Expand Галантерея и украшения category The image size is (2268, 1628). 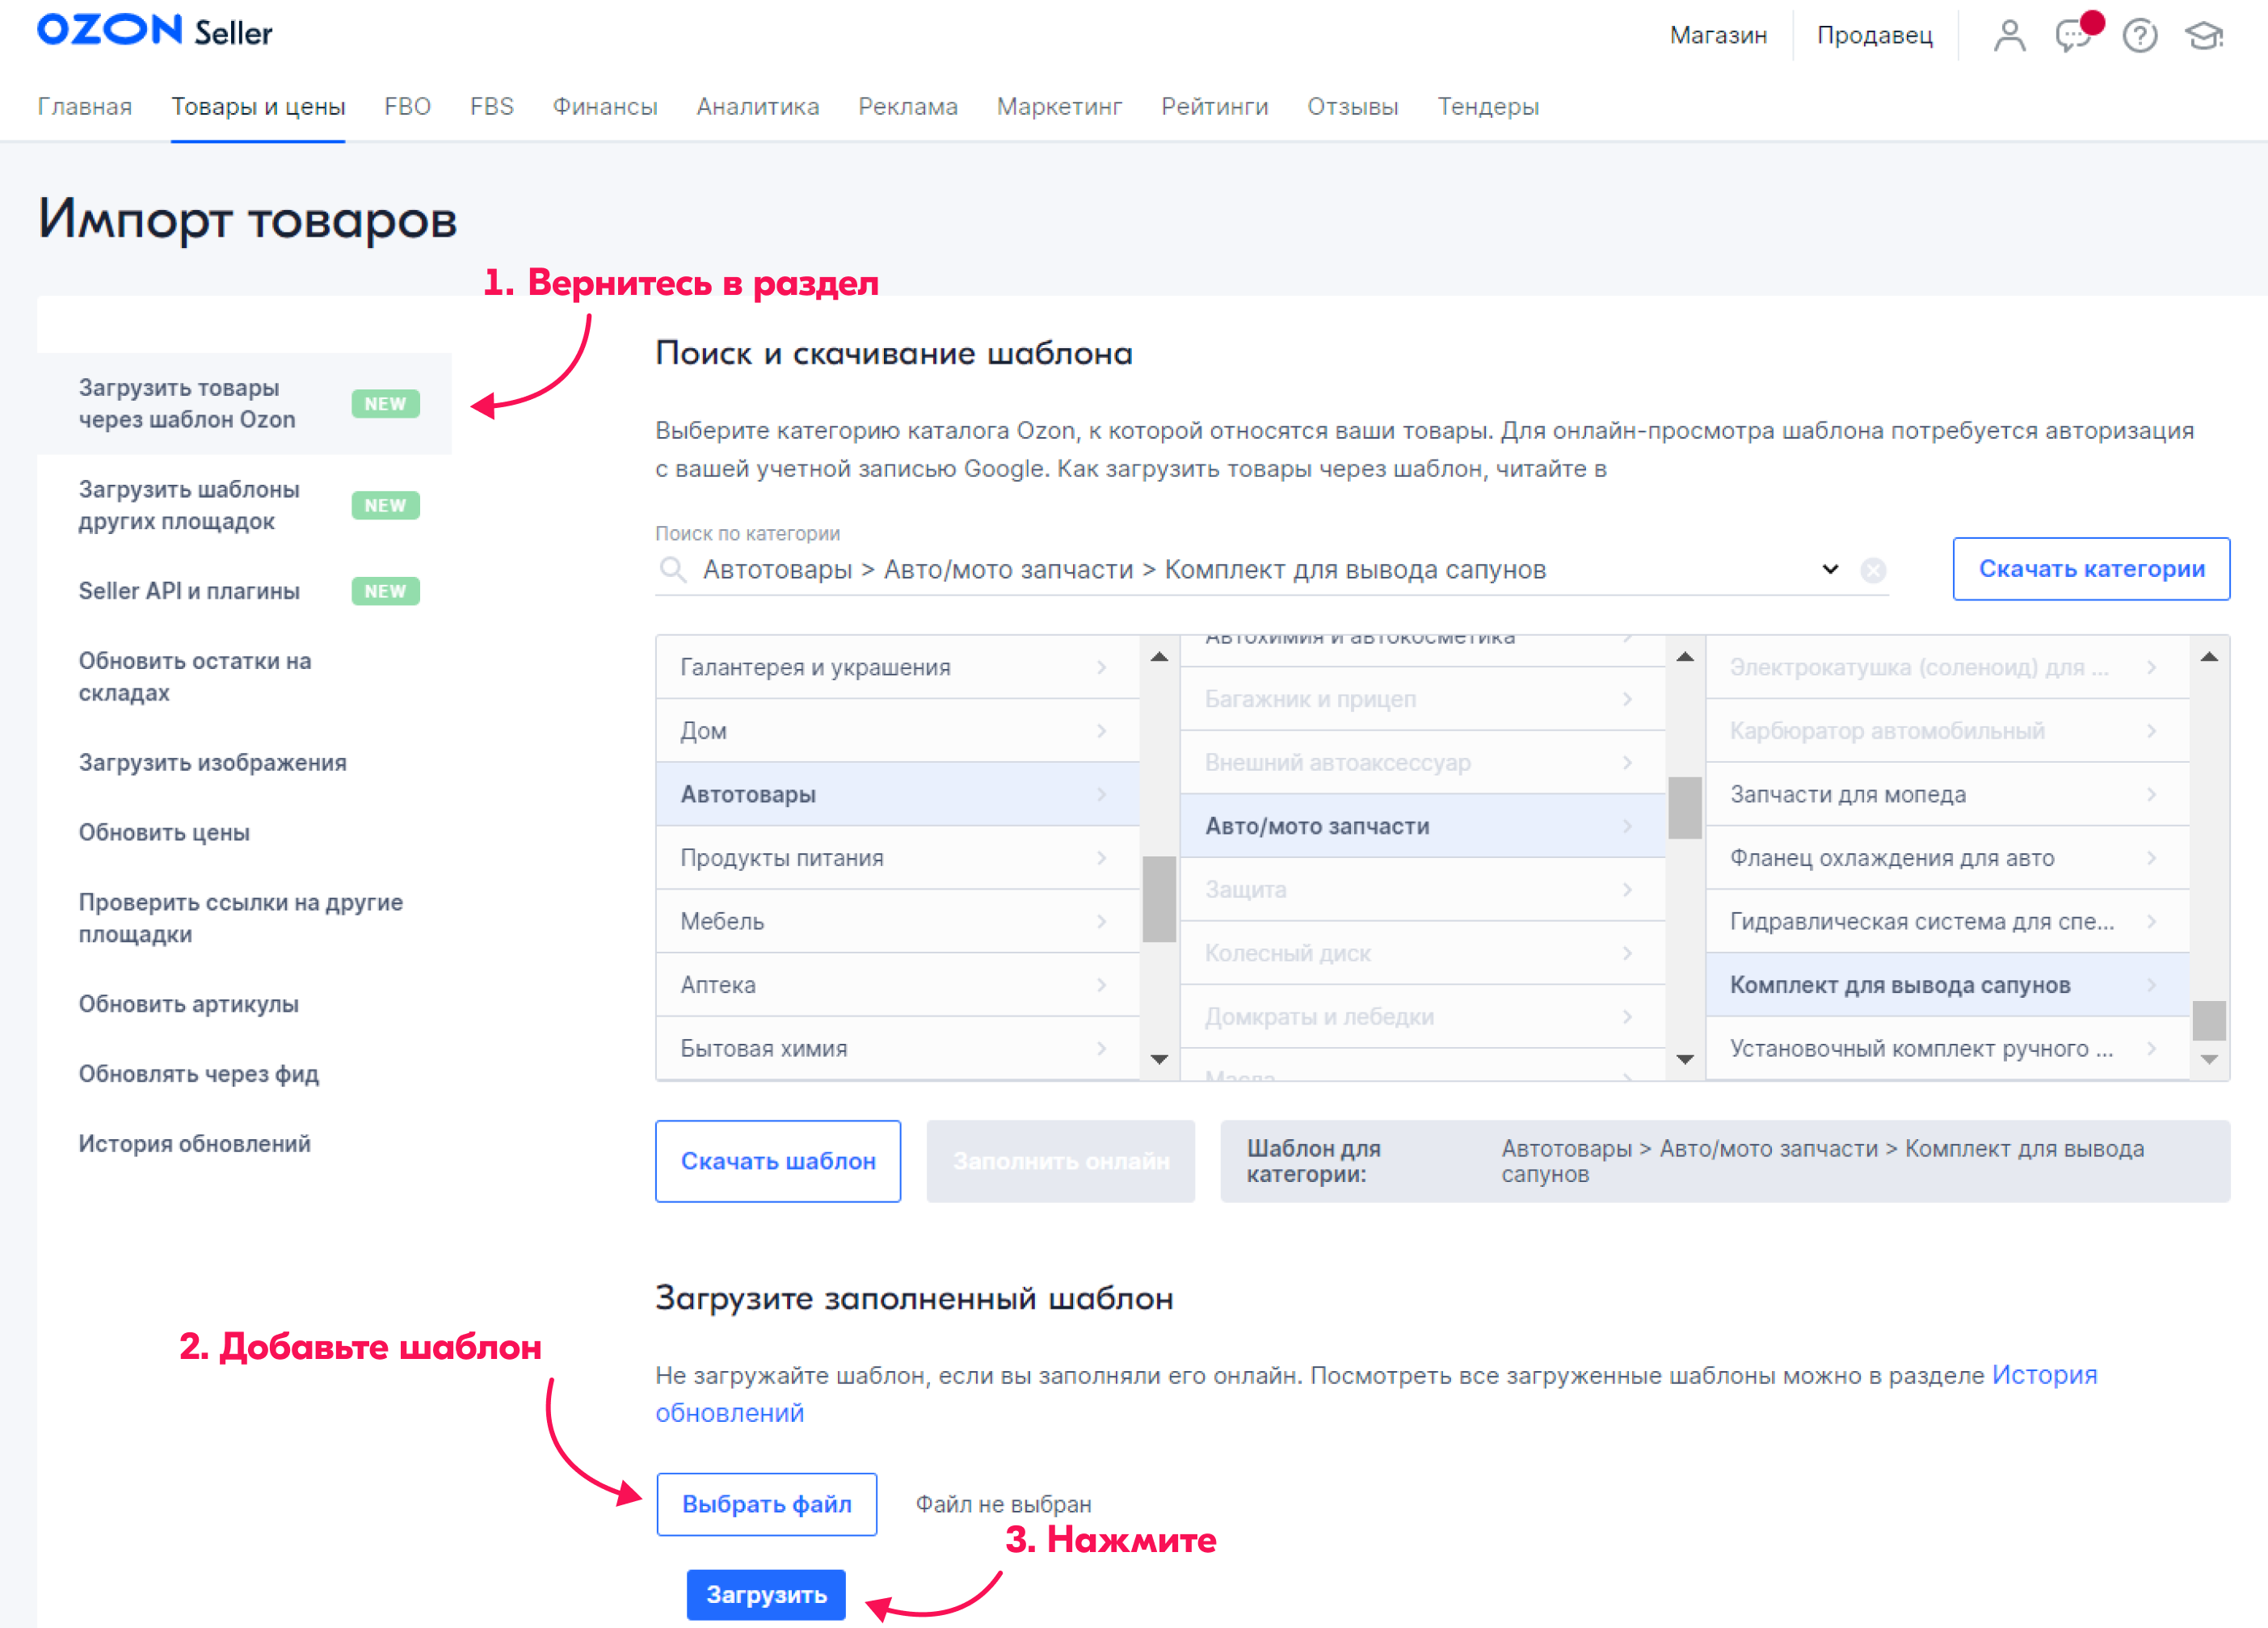click(897, 667)
